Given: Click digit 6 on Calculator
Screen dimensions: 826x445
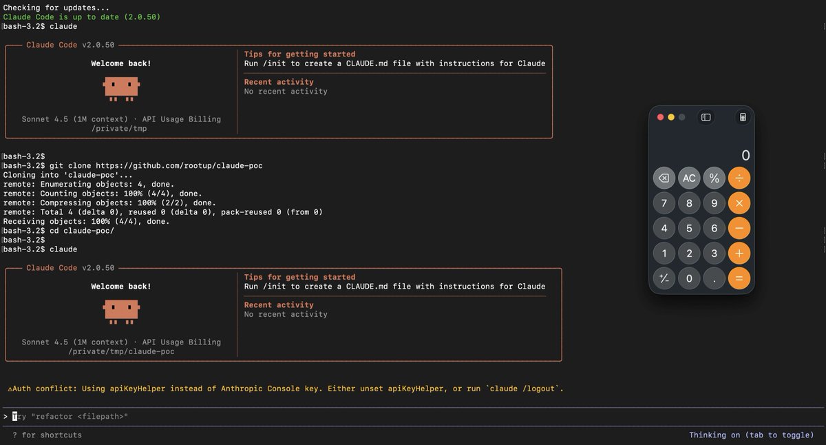Looking at the screenshot, I should pos(714,228).
